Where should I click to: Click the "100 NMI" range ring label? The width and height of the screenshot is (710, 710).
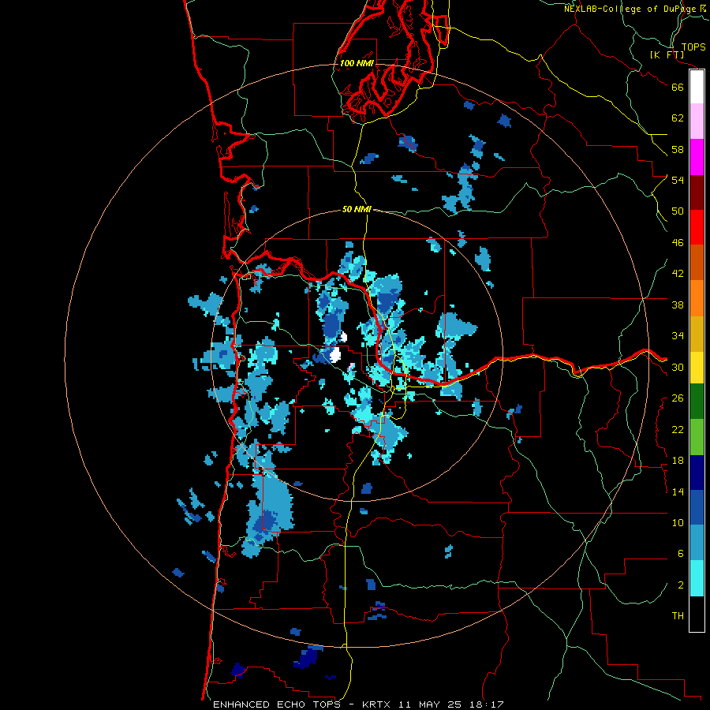click(x=357, y=63)
